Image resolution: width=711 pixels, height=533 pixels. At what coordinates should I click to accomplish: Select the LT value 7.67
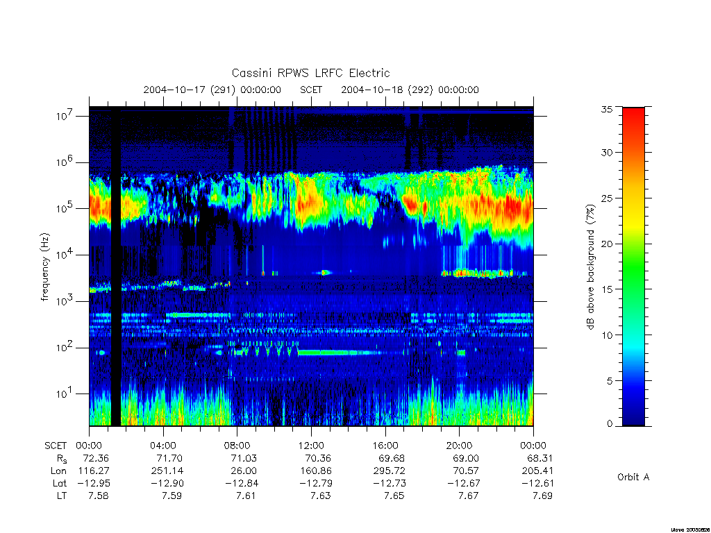click(469, 496)
